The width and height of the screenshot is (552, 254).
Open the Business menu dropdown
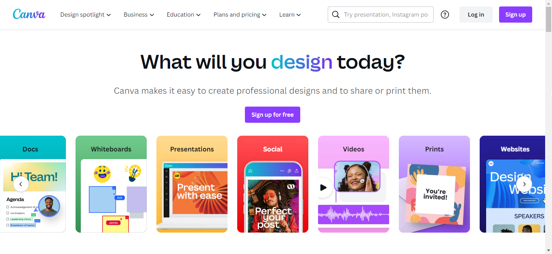pos(139,15)
